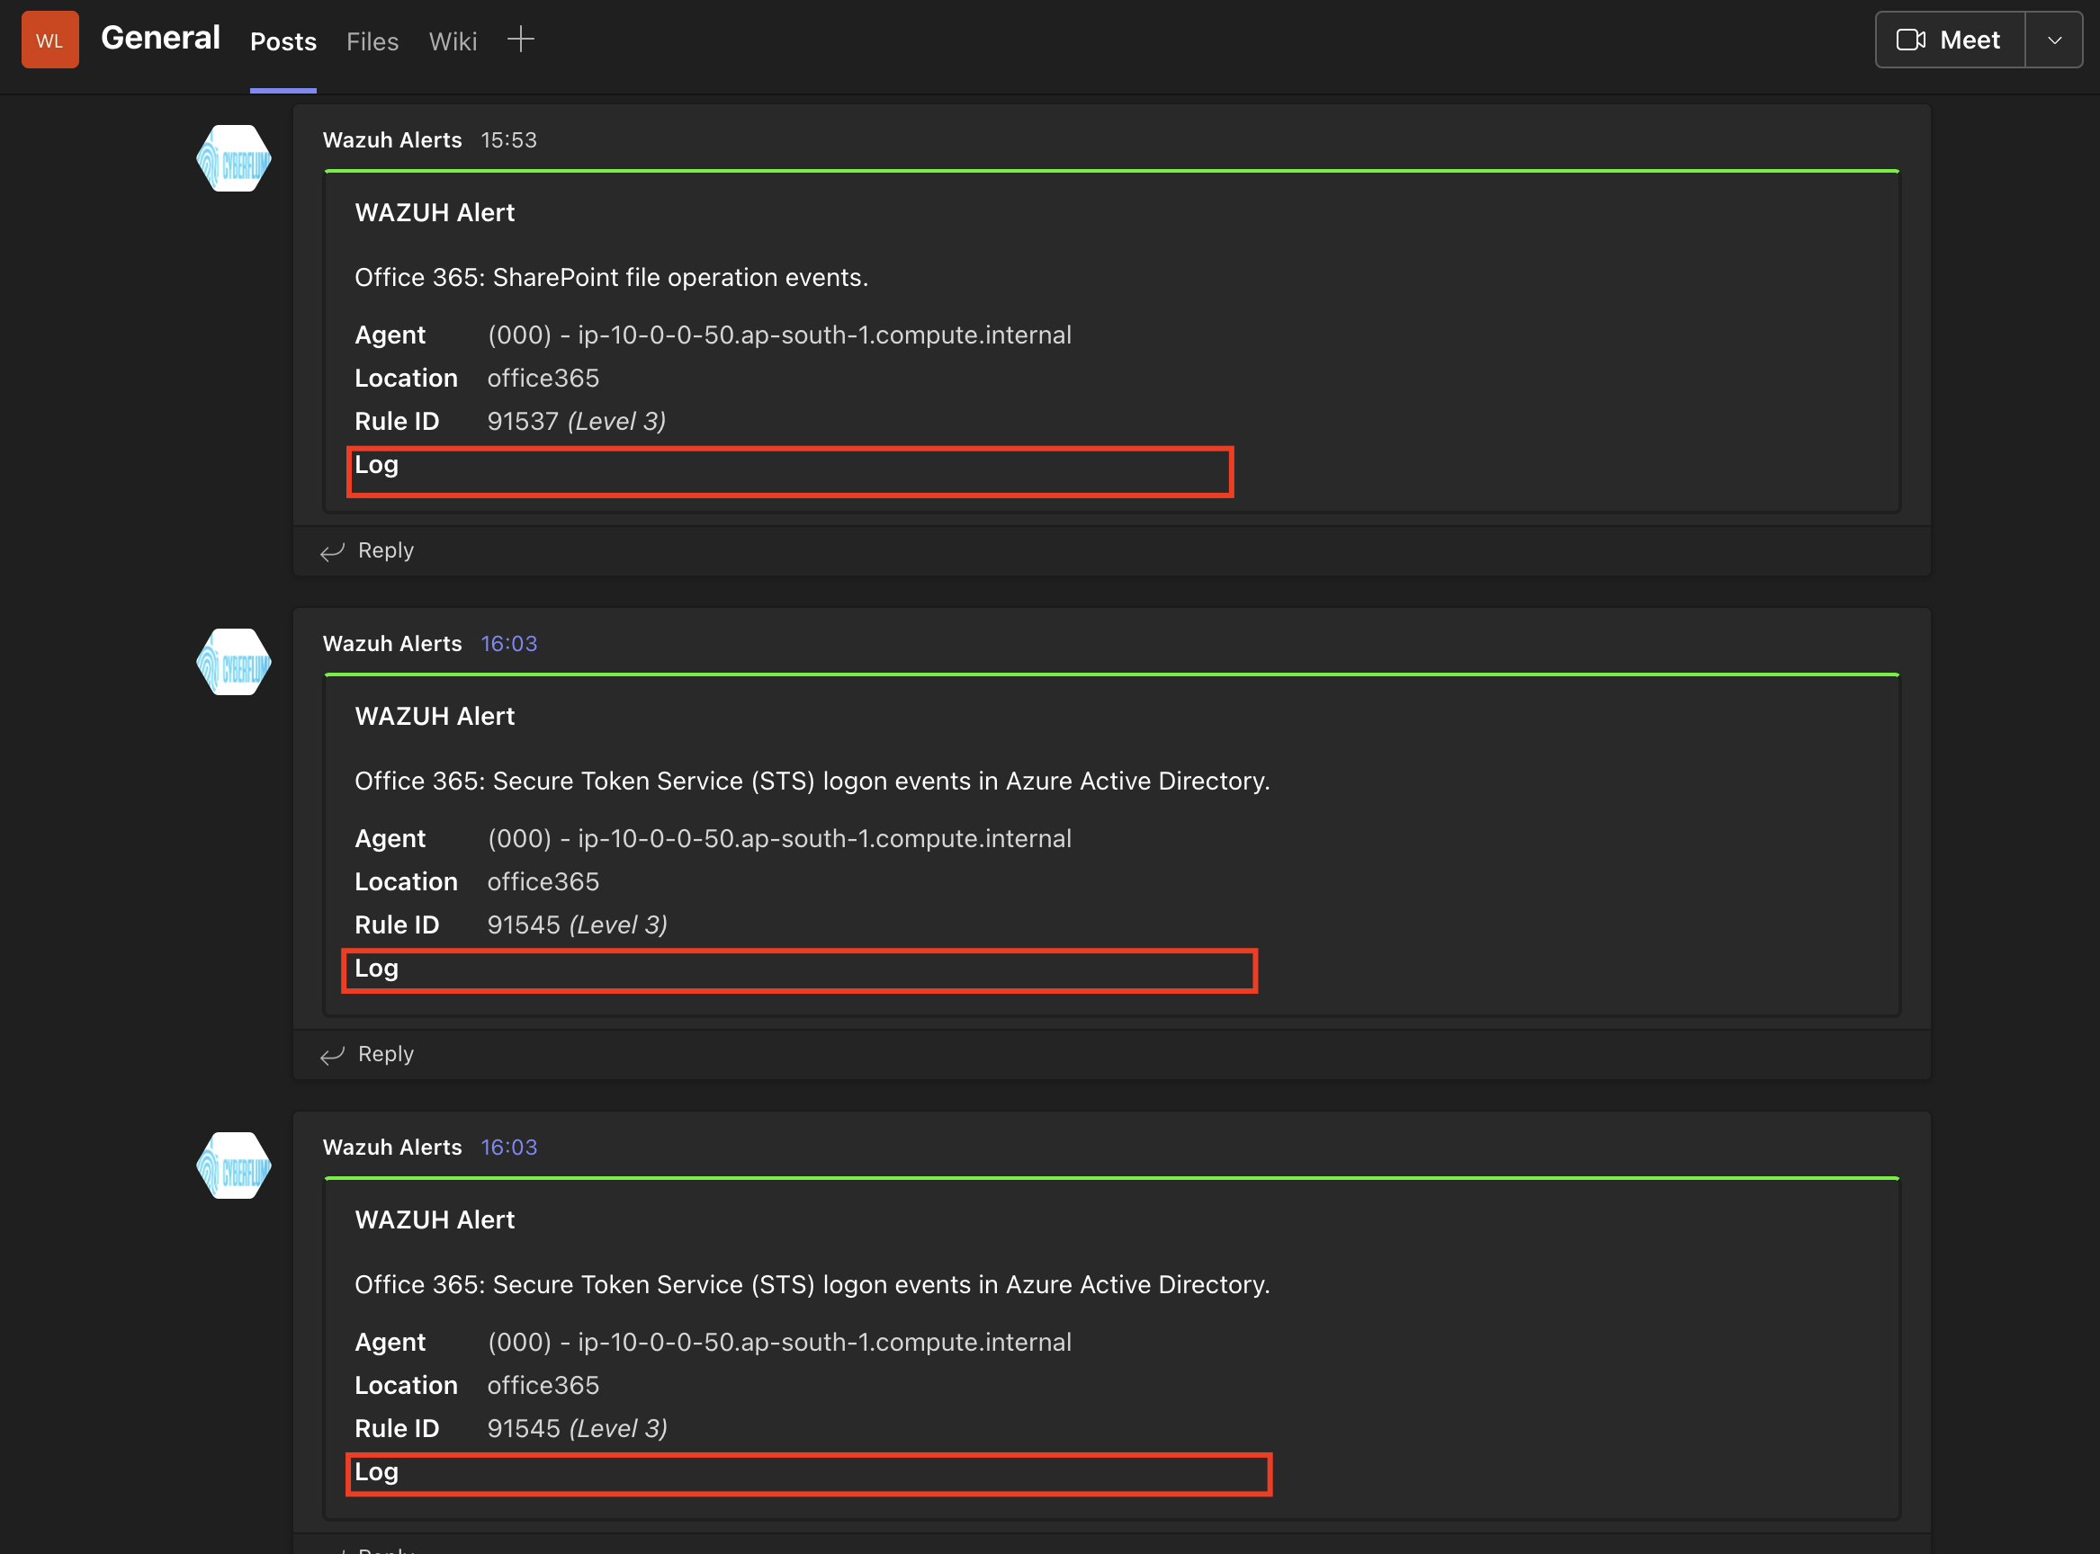Click the 16:03 timestamp on second message
Image resolution: width=2100 pixels, height=1554 pixels.
pyautogui.click(x=508, y=643)
